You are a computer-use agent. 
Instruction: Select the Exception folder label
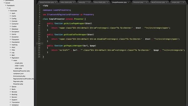(x=15, y=37)
